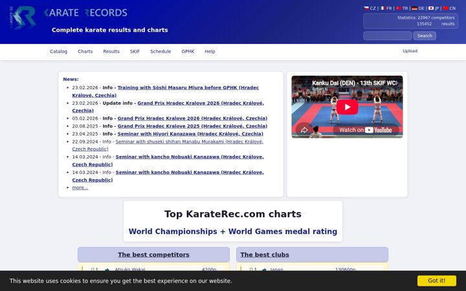
Task: Open 05.02.2026 Grand Prix Hradec Kralove 2026
Action: click(x=192, y=118)
